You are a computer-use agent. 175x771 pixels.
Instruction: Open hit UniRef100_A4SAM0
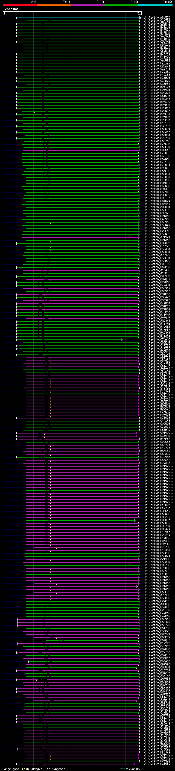157,39
